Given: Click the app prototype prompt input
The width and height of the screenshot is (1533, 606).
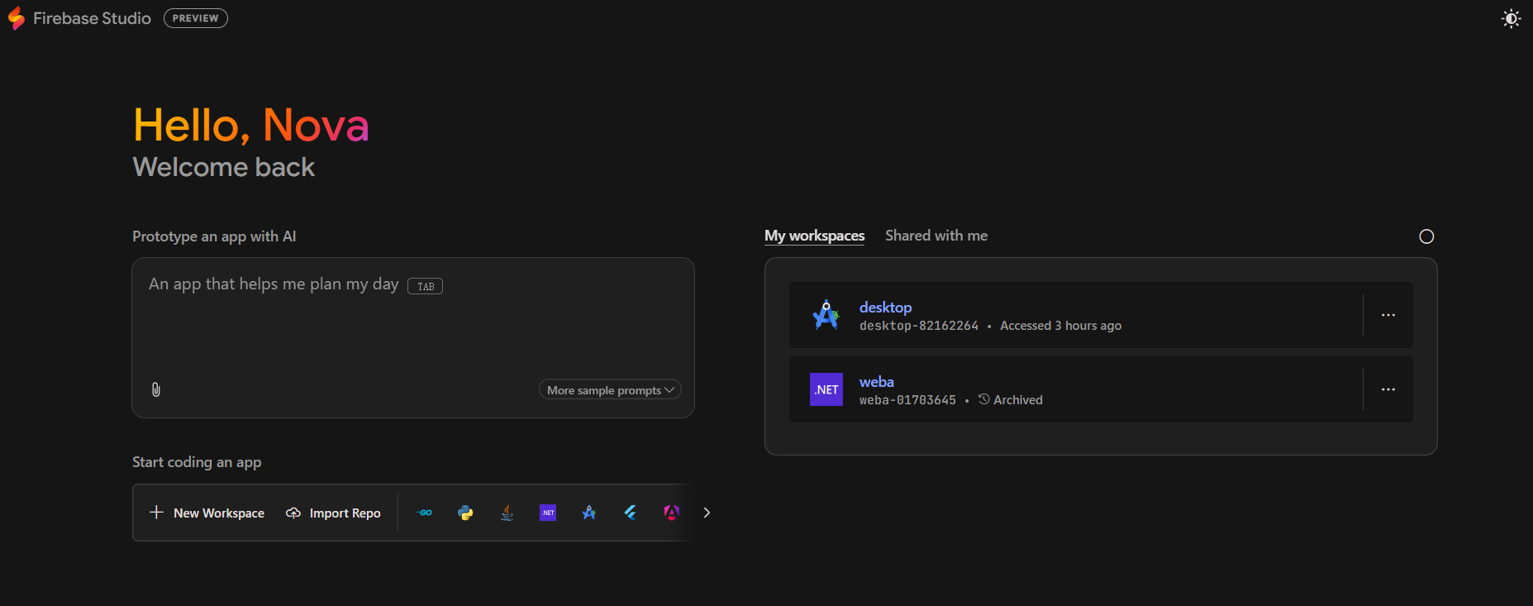Looking at the screenshot, I should [413, 337].
